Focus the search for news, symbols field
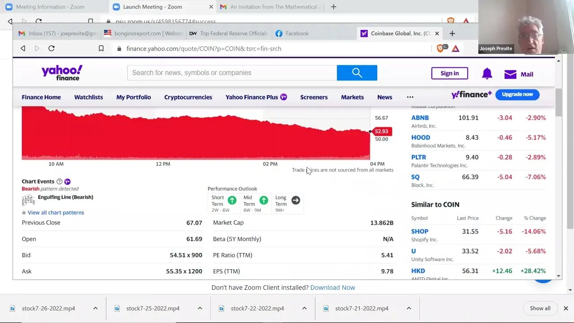The width and height of the screenshot is (574, 323). point(232,73)
